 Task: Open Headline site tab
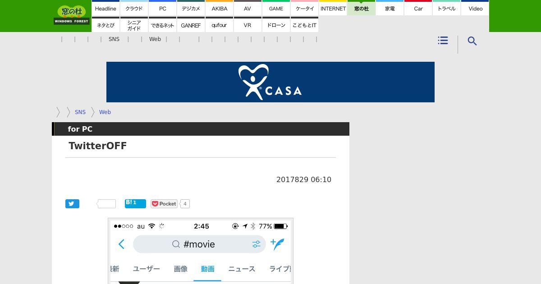pyautogui.click(x=105, y=8)
